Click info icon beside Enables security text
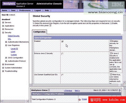 click(111, 41)
